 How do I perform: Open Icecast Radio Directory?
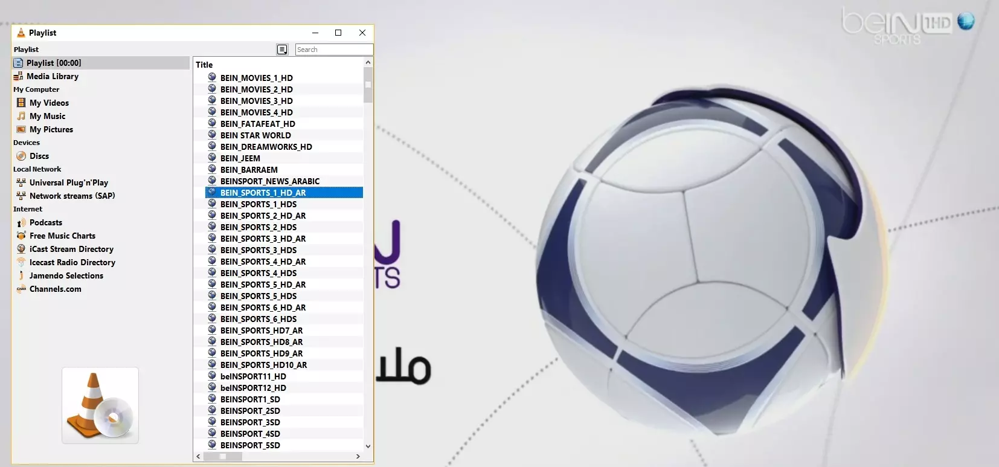pyautogui.click(x=72, y=262)
